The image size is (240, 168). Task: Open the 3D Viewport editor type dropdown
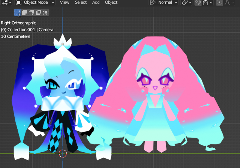tap(6, 3)
